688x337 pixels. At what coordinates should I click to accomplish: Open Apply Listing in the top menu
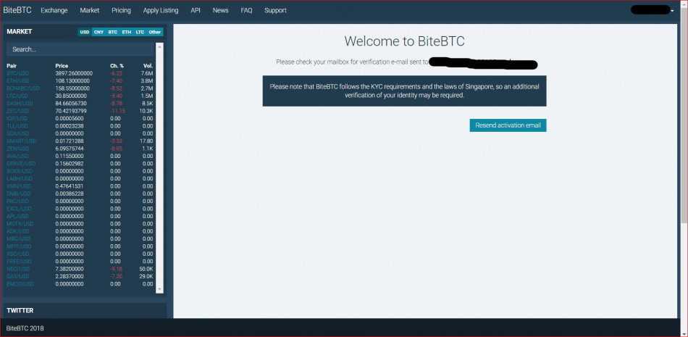point(161,10)
